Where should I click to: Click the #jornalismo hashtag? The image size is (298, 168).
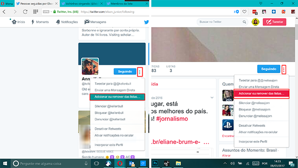pyautogui.click(x=172, y=119)
